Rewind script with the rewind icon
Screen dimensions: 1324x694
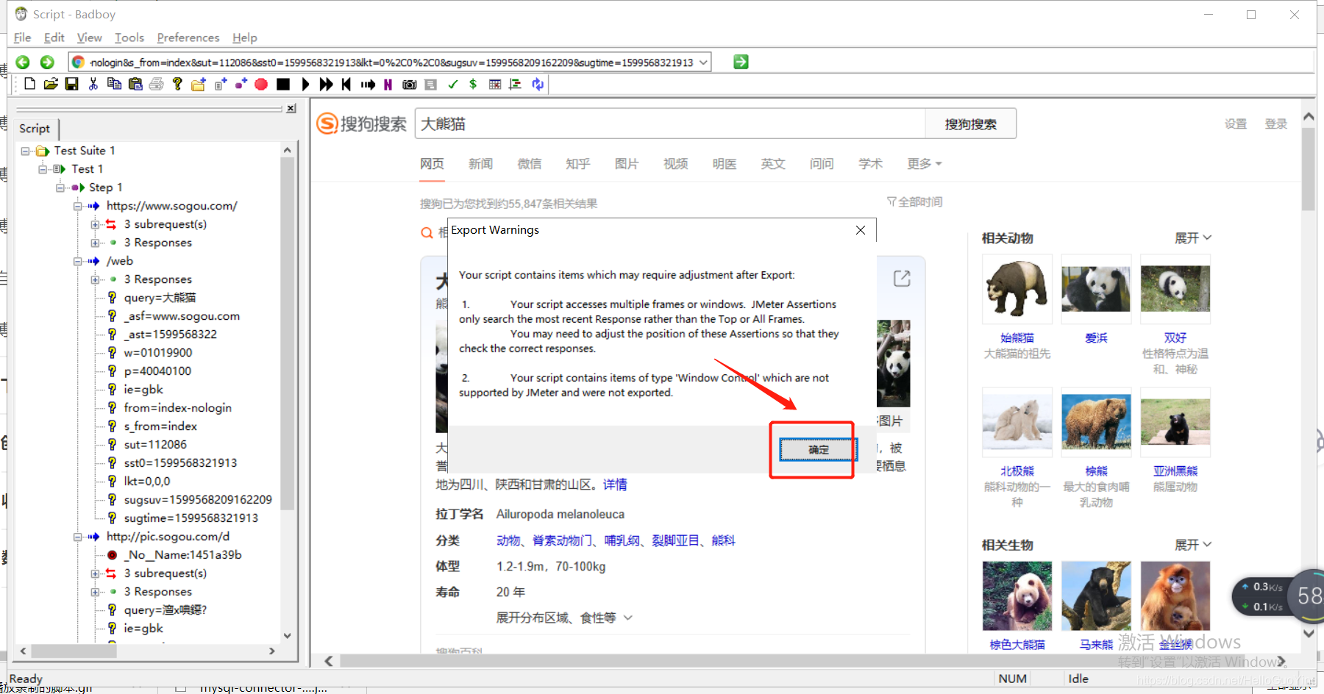pos(346,84)
